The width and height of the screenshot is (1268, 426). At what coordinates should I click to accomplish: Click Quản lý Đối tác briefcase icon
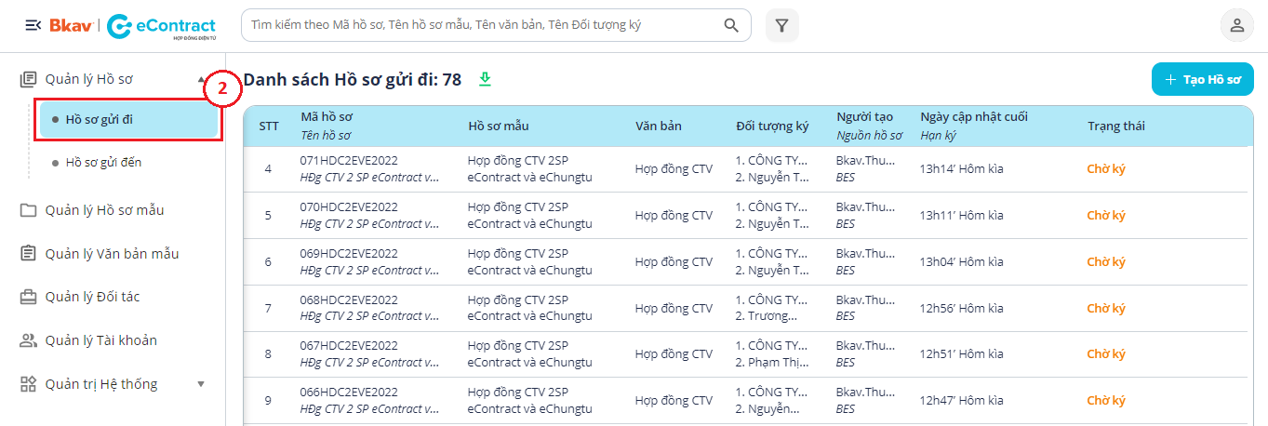click(x=28, y=297)
